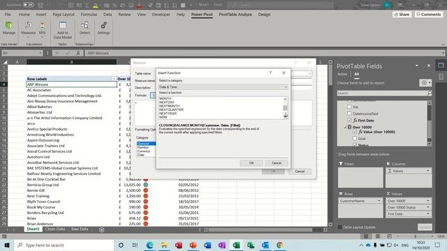Open the Row Labels filter dropdown
The image size is (447, 251).
114,79
